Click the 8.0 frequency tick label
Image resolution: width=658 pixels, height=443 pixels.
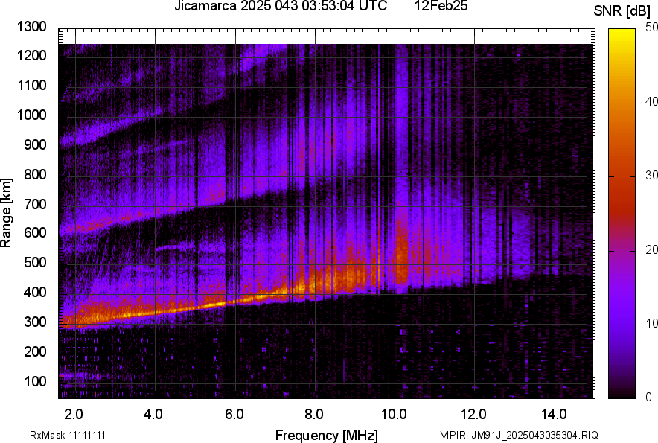pyautogui.click(x=314, y=414)
